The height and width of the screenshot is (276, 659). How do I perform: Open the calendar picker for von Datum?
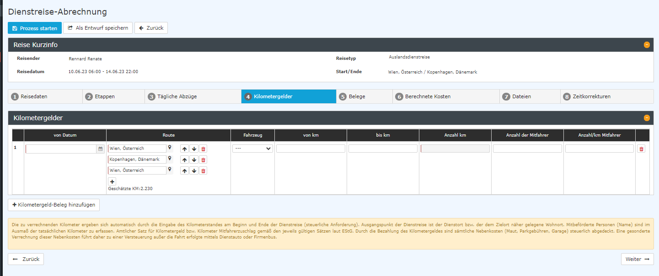(x=100, y=149)
